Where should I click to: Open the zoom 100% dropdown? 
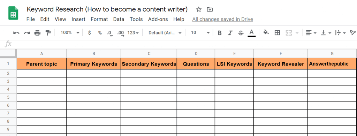pyautogui.click(x=70, y=33)
